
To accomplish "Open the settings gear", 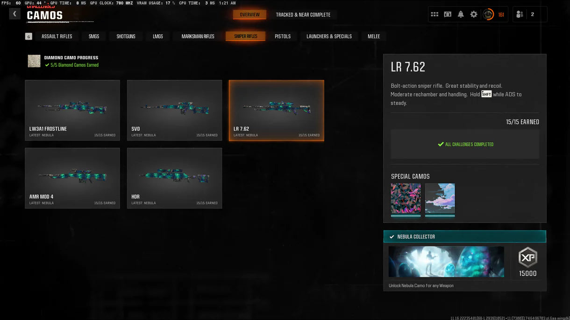I will pos(474,14).
